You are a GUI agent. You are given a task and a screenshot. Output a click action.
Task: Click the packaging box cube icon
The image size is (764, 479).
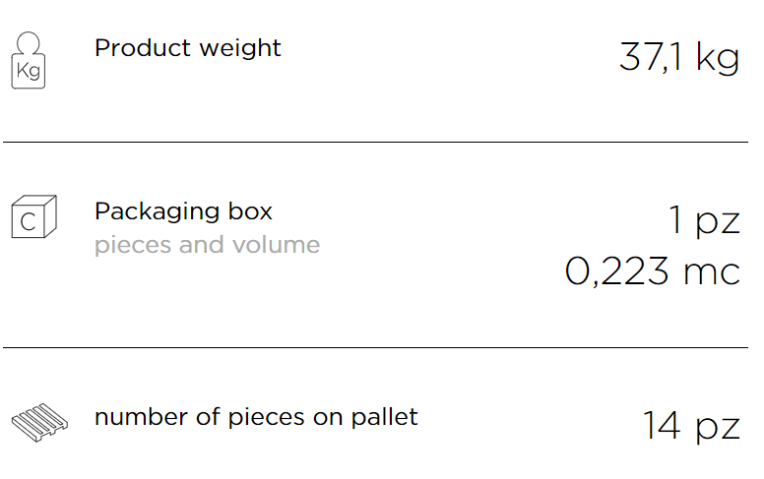click(x=34, y=216)
